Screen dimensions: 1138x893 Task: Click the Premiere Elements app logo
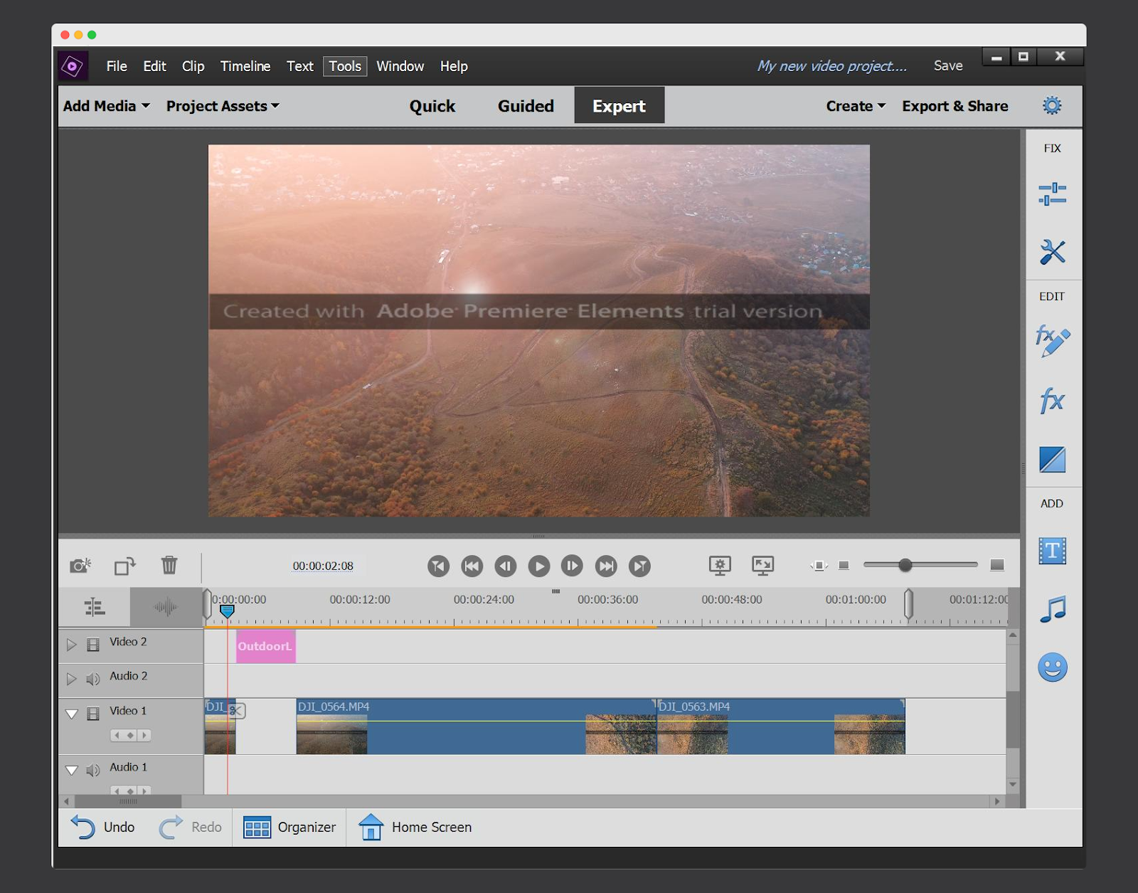click(73, 66)
